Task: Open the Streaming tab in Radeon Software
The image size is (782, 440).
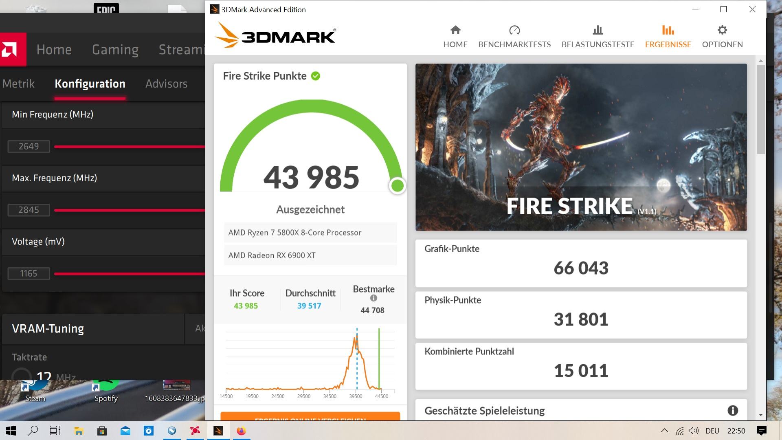Action: click(182, 49)
